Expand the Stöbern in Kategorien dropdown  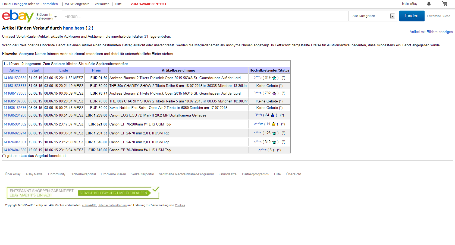[47, 17]
